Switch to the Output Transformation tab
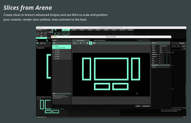191x123 pixels. (99, 40)
